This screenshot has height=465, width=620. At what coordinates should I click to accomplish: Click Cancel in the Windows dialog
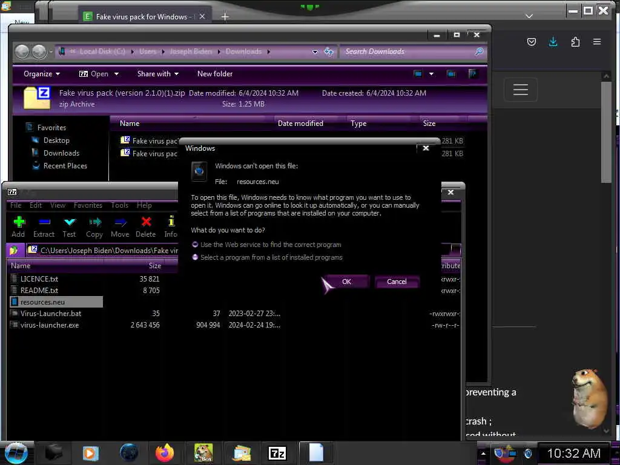pyautogui.click(x=397, y=282)
